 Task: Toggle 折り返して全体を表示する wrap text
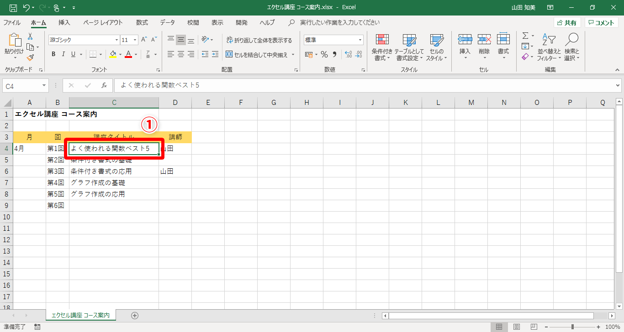pos(259,40)
